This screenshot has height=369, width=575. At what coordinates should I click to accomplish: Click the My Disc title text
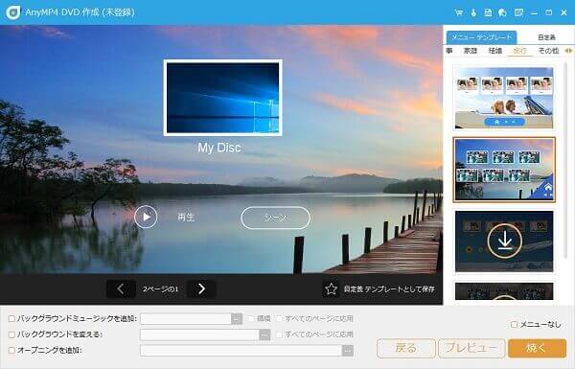pyautogui.click(x=219, y=148)
